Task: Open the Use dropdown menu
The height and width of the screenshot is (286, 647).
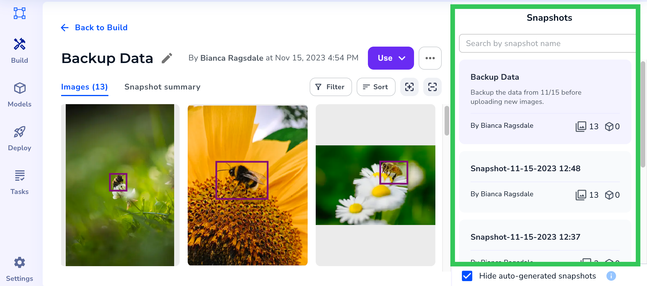Action: [391, 58]
